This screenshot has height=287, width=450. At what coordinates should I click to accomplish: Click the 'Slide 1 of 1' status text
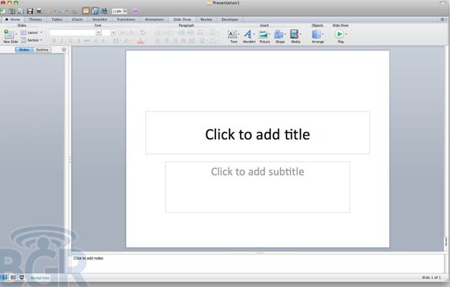pos(431,277)
